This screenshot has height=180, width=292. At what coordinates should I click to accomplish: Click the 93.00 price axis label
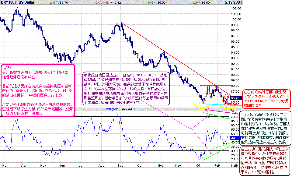pyautogui.click(x=235, y=58)
